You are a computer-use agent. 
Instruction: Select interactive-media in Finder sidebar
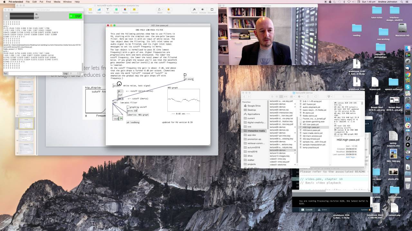pyautogui.click(x=256, y=131)
